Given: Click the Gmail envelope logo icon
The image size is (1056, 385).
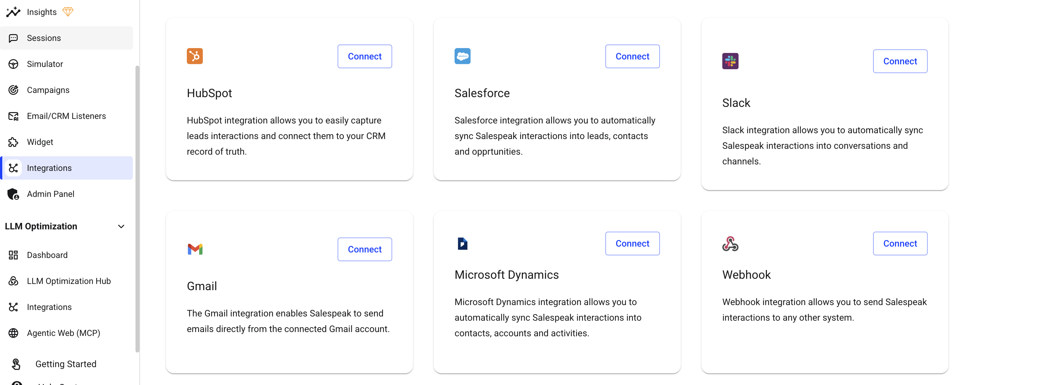Looking at the screenshot, I should [195, 249].
